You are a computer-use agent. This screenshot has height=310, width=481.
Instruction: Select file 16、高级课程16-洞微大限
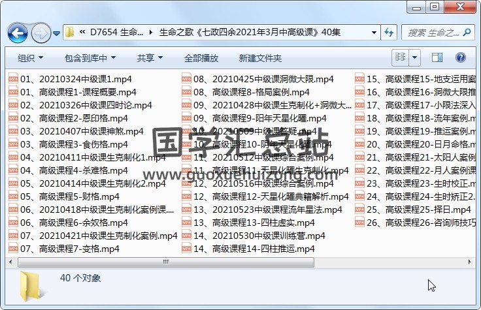(416, 92)
